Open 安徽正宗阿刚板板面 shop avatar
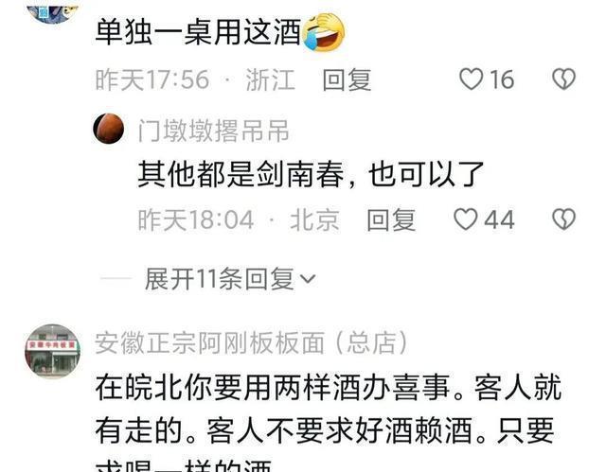Screen dimensions: 606x472 tap(52, 351)
